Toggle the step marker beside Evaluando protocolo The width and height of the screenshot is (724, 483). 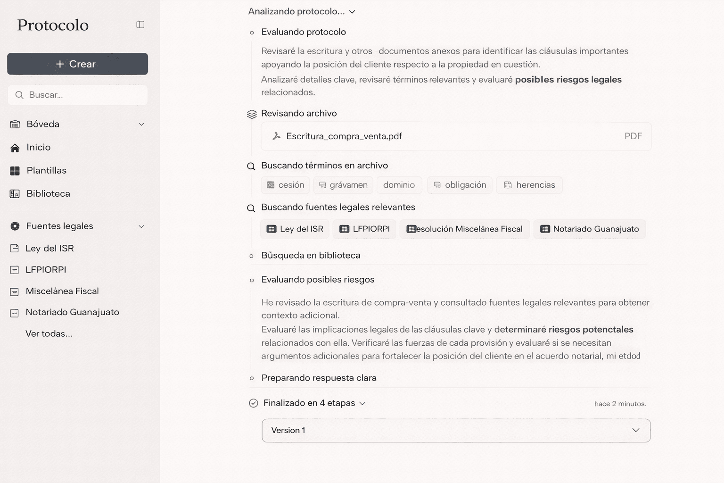click(x=252, y=32)
